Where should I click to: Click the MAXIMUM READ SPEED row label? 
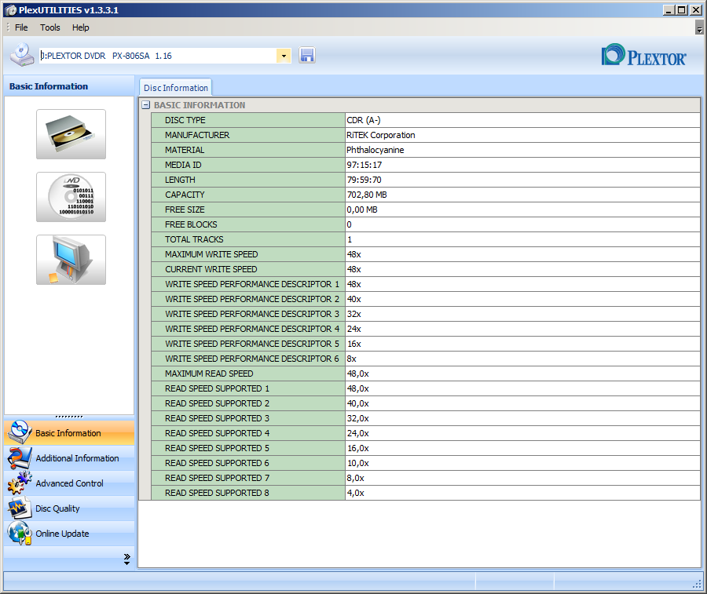tap(209, 374)
